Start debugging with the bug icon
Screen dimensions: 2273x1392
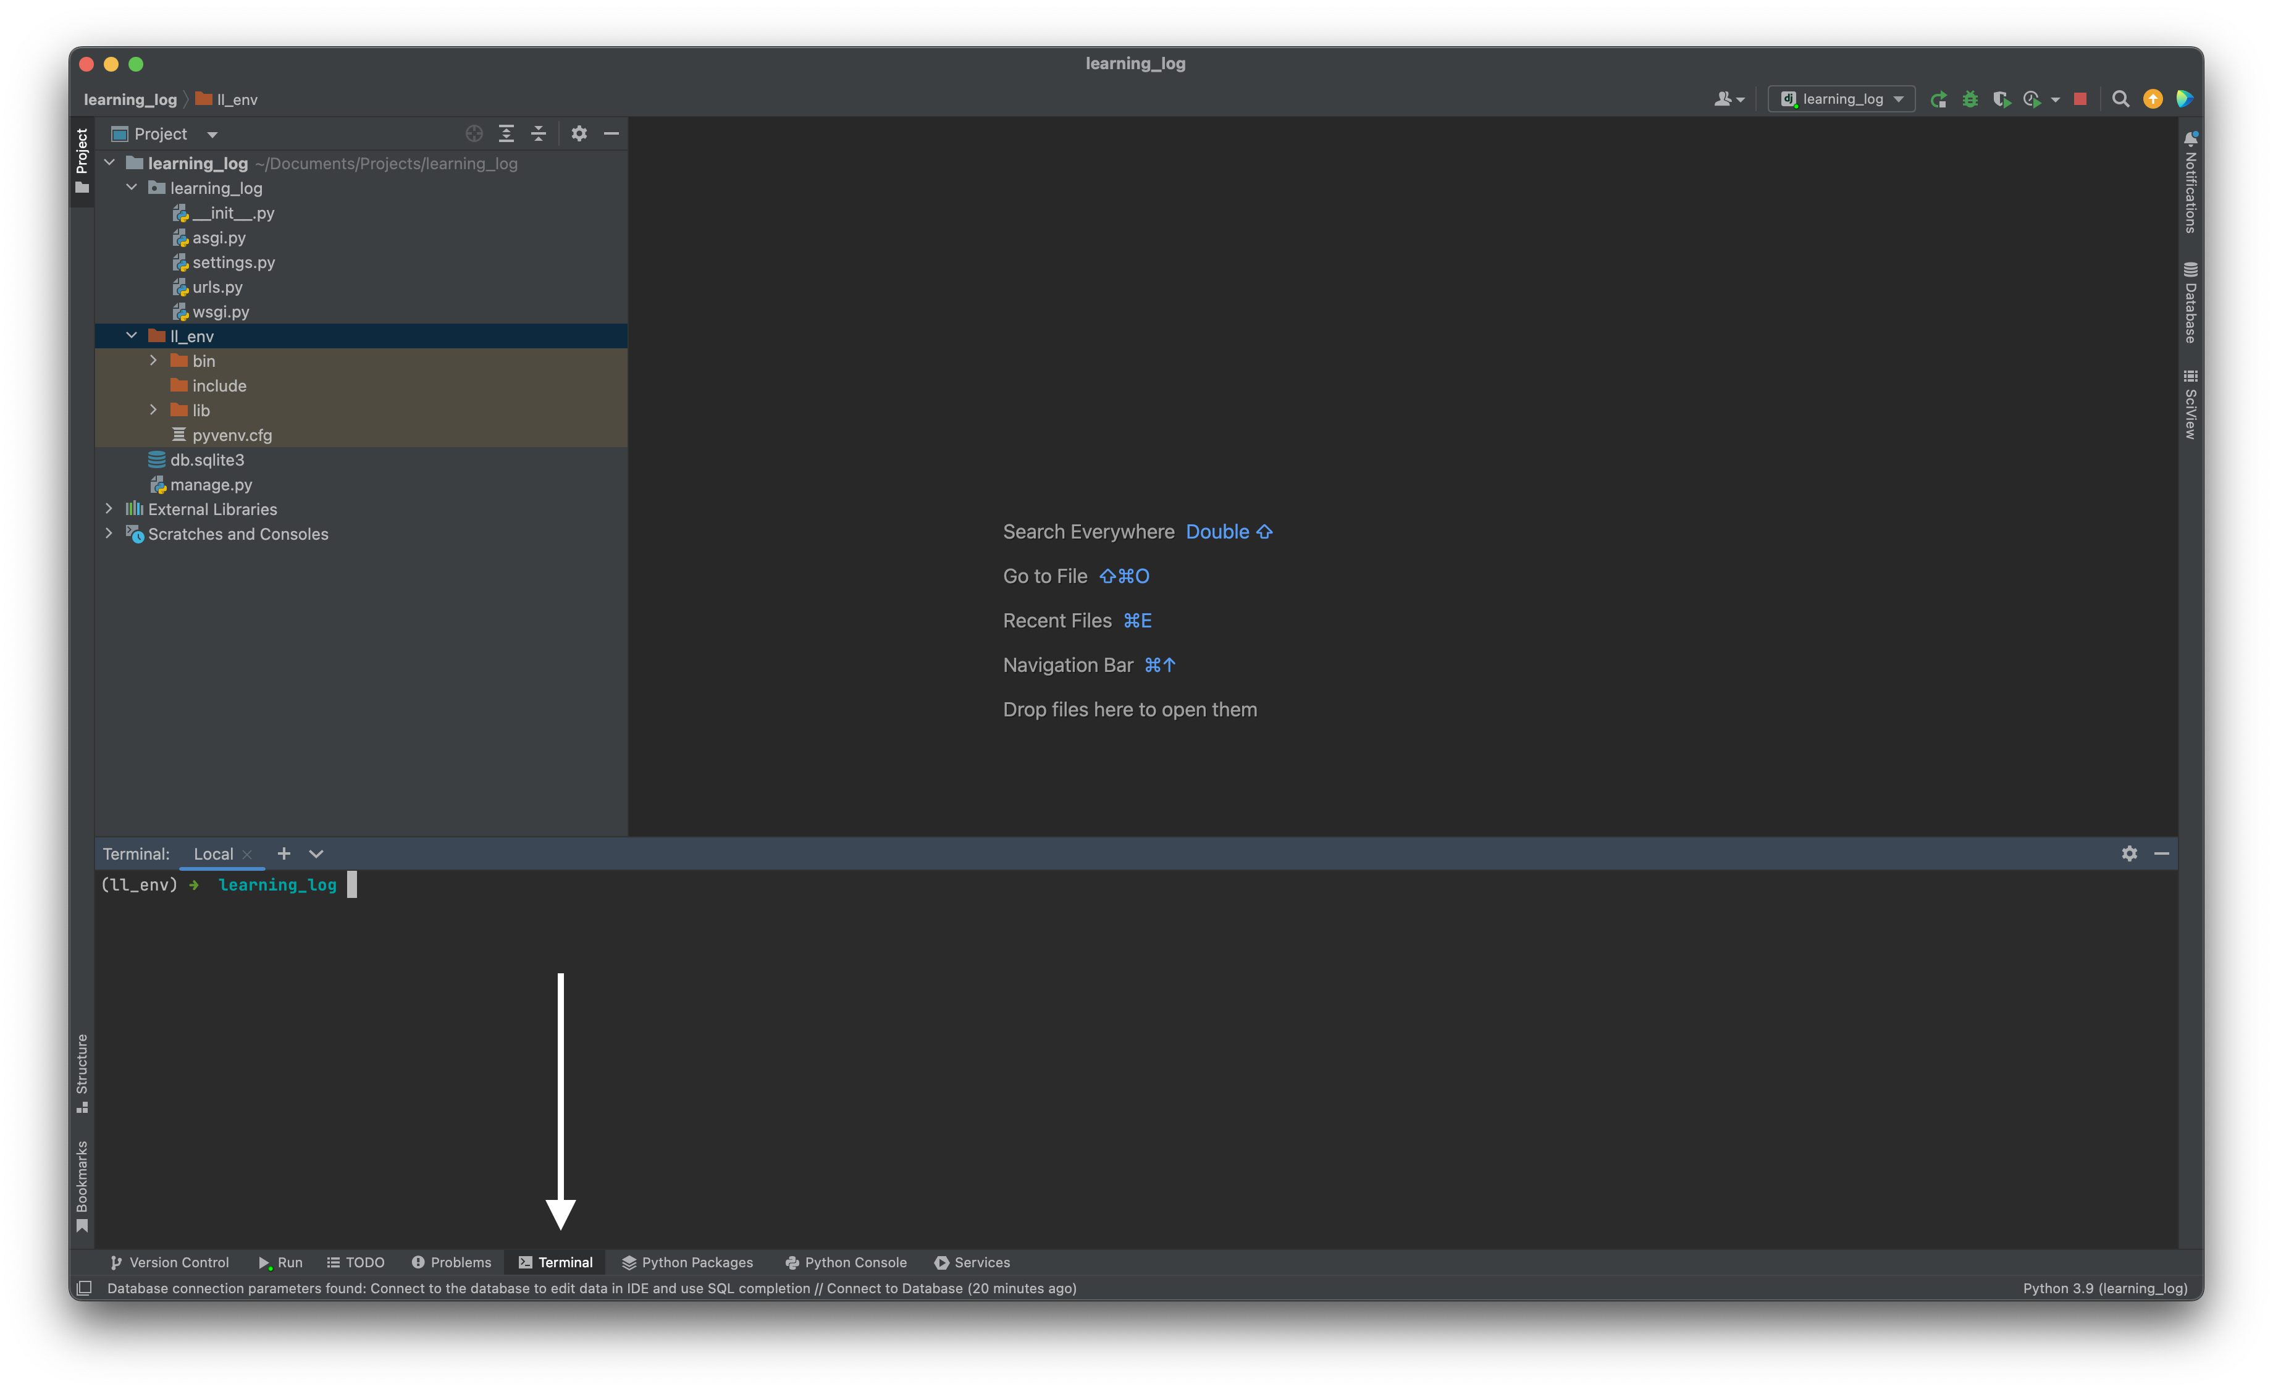pyautogui.click(x=1970, y=99)
